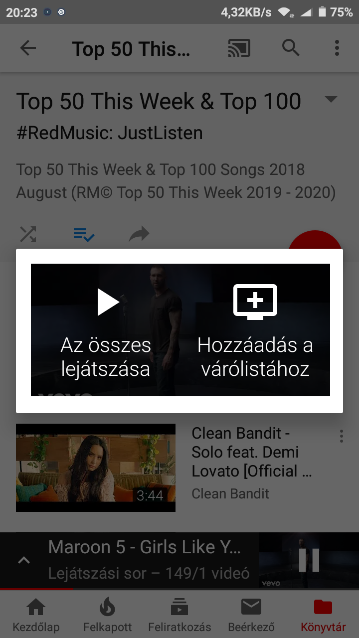
Task: Switch to the Felkapott trending tab
Action: point(107,616)
